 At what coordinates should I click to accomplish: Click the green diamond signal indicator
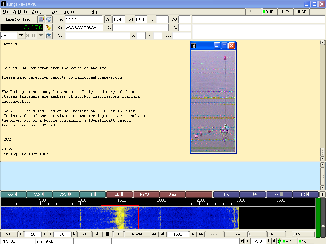coord(280,241)
